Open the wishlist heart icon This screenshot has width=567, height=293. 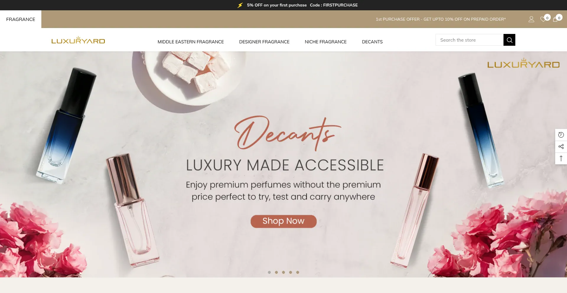pos(543,19)
